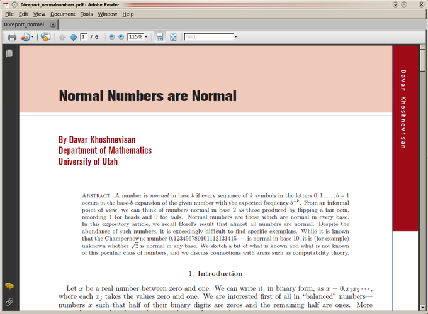Open the Pages panel in the sidebar
The image size is (428, 314).
pyautogui.click(x=9, y=53)
